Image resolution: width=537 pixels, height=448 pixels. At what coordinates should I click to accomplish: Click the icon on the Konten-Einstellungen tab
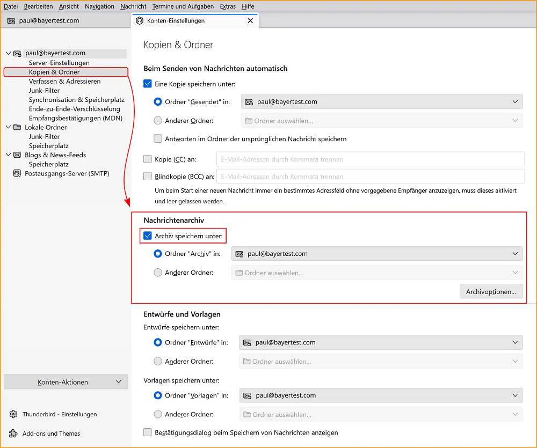click(x=140, y=20)
